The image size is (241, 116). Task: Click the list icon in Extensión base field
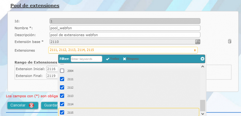(198, 42)
